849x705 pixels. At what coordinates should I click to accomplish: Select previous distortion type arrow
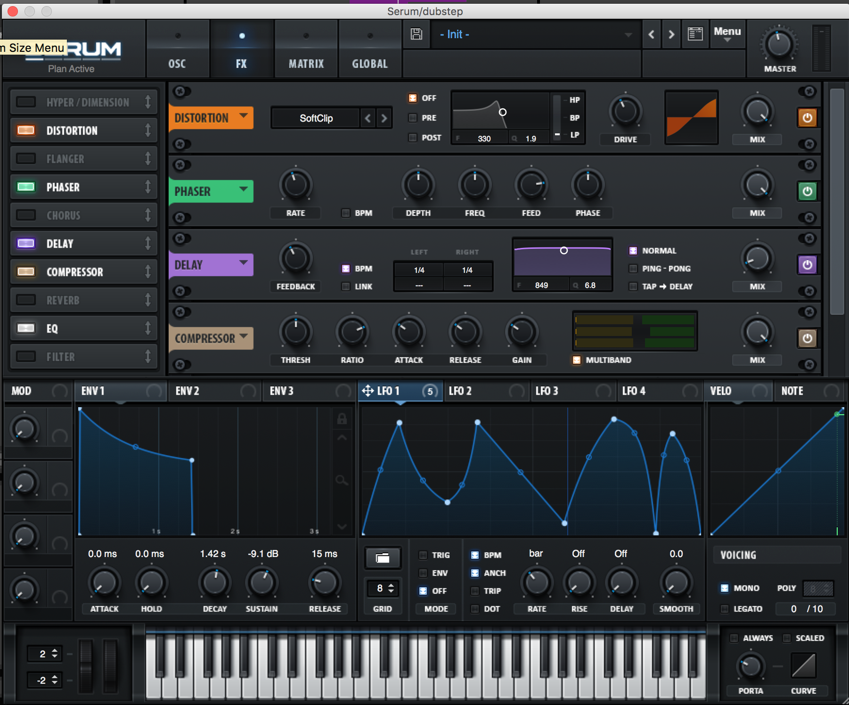pos(368,118)
